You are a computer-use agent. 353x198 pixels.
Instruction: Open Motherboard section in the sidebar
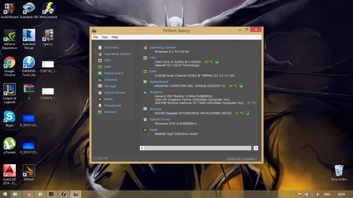click(x=113, y=73)
